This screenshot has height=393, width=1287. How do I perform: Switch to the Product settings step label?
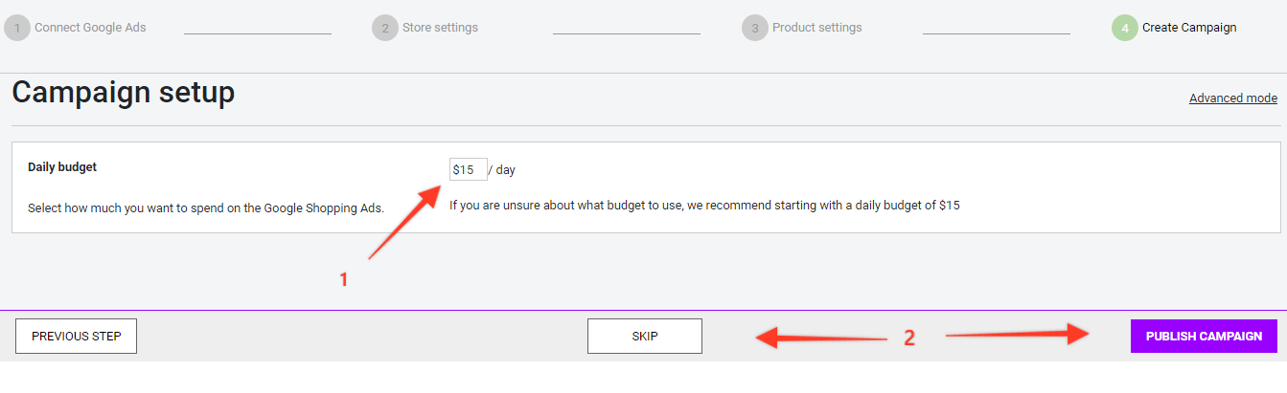816,28
